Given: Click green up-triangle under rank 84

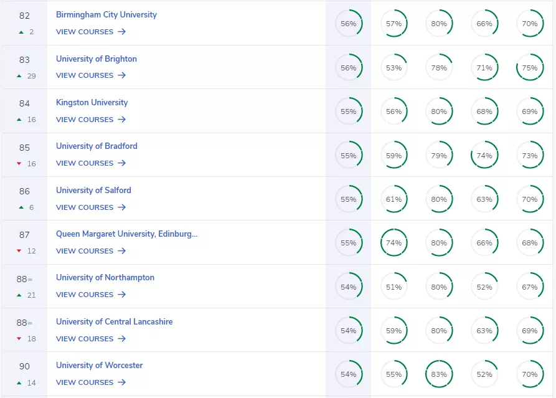Looking at the screenshot, I should 20,120.
